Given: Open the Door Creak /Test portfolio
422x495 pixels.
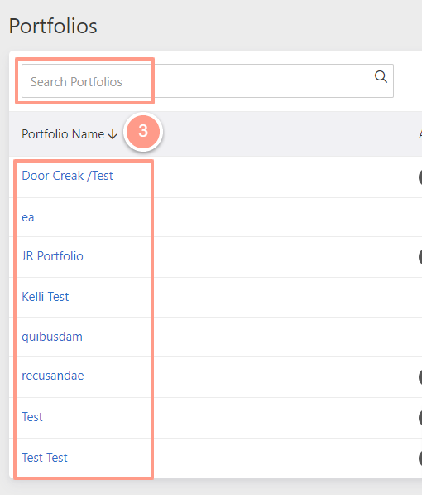Looking at the screenshot, I should click(67, 176).
